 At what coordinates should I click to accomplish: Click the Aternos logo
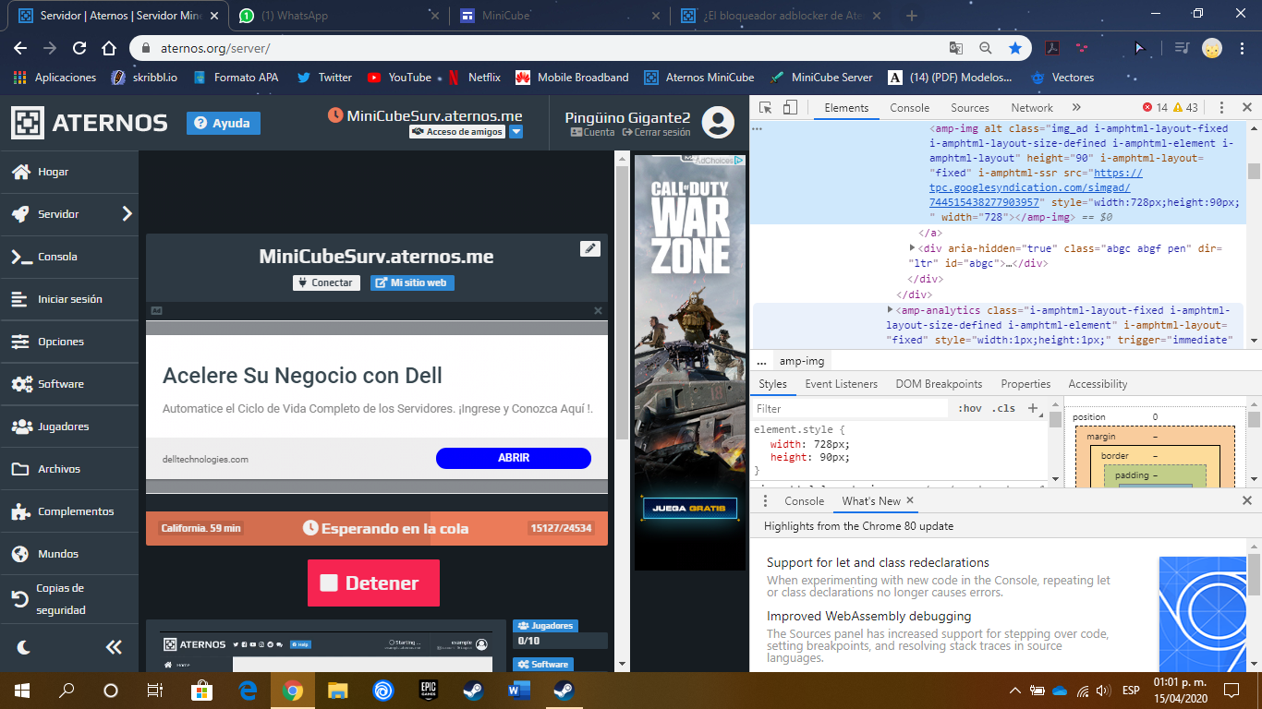(90, 123)
